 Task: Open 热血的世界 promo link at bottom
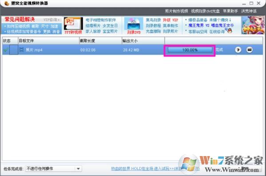click(155, 168)
